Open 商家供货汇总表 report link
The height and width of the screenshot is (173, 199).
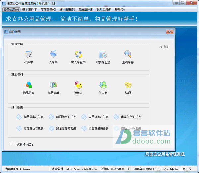131,117
